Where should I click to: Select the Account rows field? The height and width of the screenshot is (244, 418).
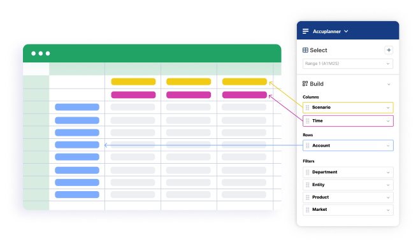[348, 145]
